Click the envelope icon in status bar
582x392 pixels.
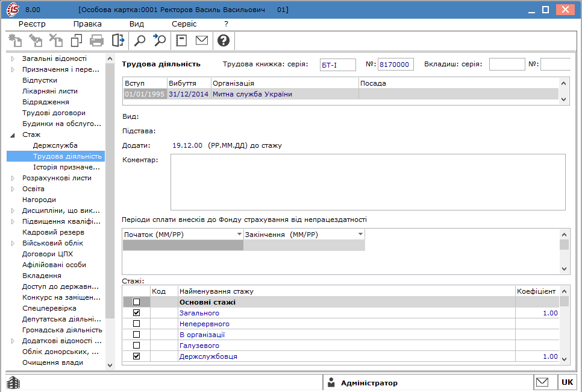(x=542, y=382)
